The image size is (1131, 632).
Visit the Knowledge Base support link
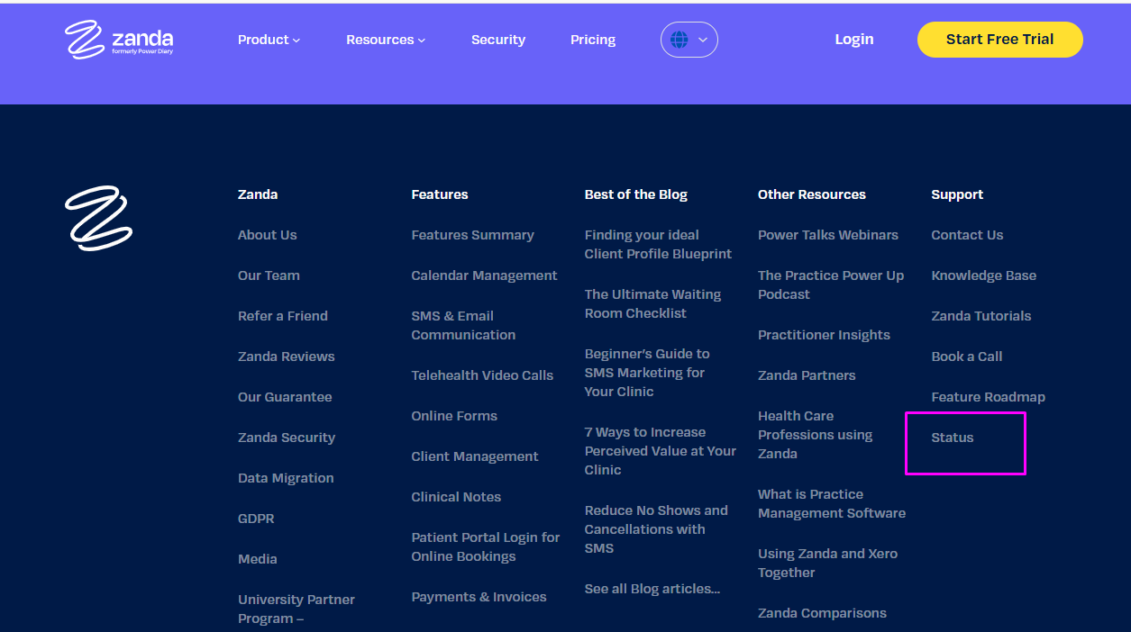point(983,275)
